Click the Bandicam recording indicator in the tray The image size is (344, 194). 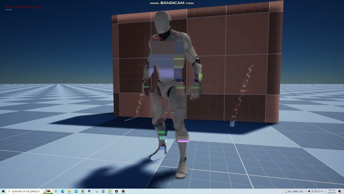click(309, 191)
